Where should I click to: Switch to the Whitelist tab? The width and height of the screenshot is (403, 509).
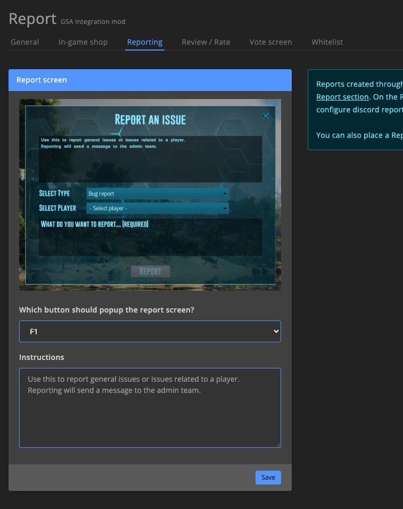327,42
